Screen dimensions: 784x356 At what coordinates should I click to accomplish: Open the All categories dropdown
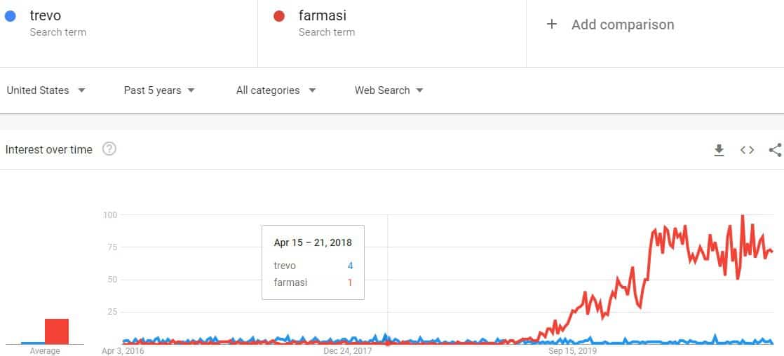pos(276,90)
